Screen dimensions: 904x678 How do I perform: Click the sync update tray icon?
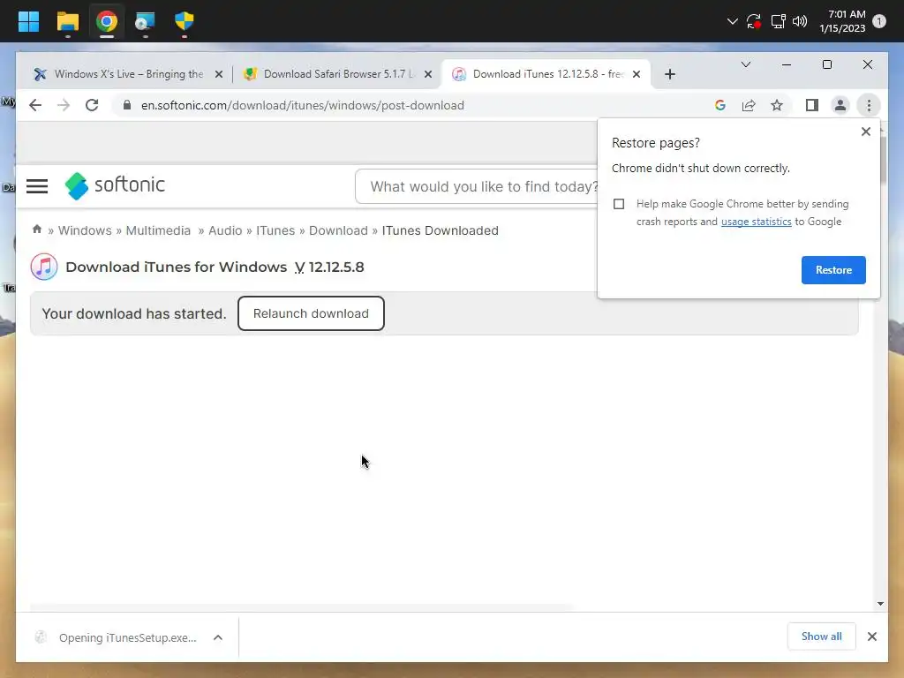(754, 21)
